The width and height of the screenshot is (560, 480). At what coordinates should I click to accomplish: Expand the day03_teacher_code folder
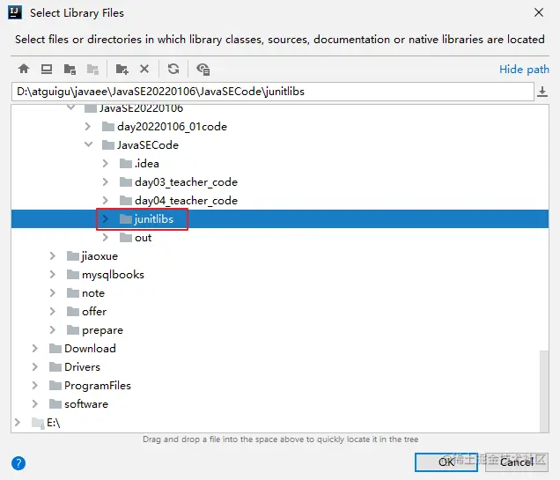106,182
